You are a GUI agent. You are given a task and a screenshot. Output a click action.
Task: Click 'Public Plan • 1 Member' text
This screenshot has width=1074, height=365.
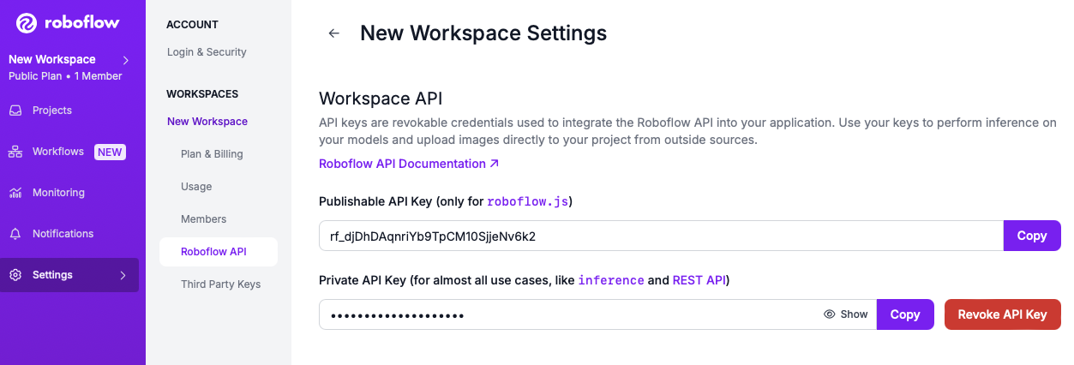pos(65,76)
